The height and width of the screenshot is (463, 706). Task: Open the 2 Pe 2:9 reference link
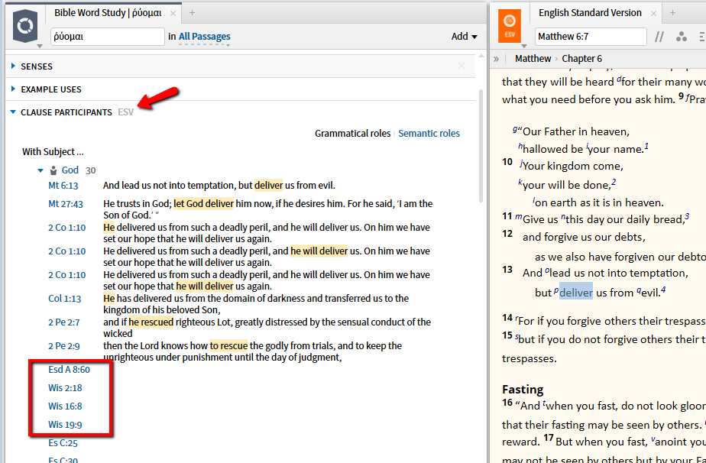coord(64,346)
